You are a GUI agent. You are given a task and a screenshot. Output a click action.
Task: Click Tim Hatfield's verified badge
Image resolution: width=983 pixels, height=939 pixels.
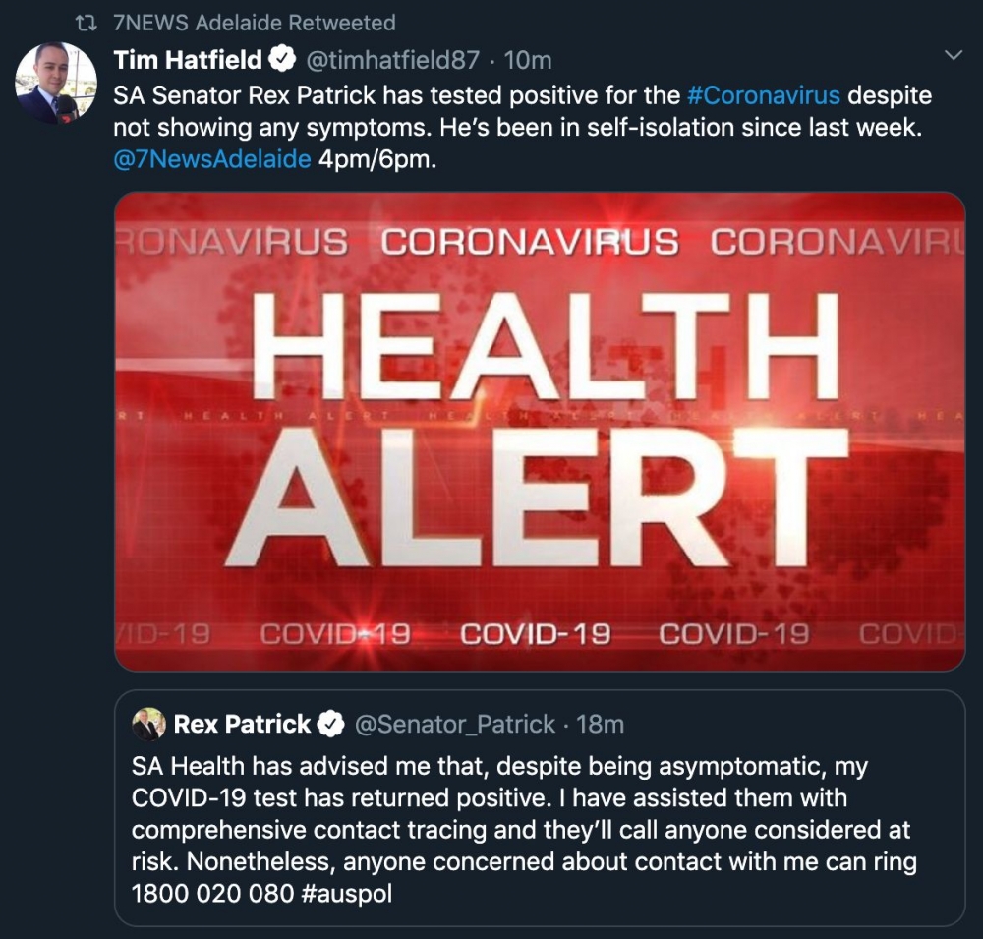(x=282, y=60)
